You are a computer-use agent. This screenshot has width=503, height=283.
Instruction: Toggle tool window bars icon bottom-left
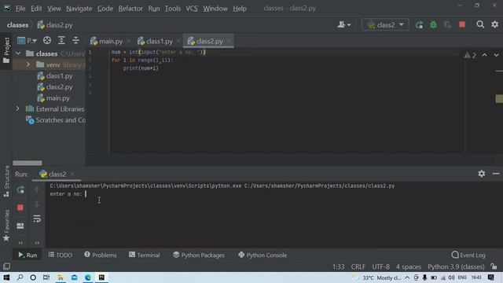tap(6, 266)
